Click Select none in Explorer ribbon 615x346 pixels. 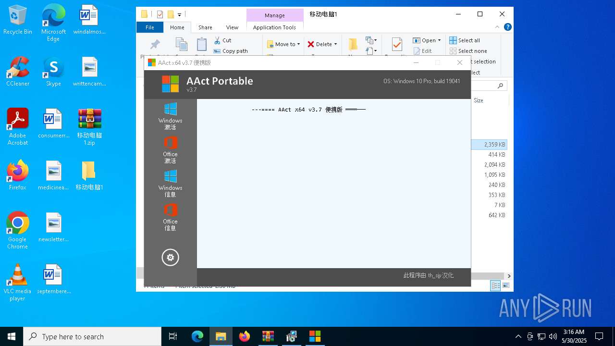tap(468, 51)
